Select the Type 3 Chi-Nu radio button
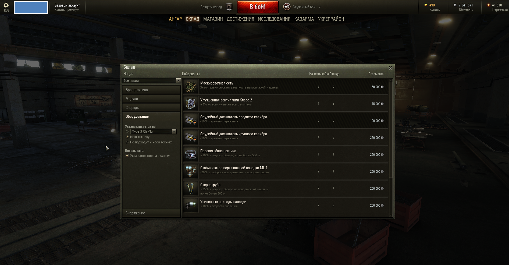The height and width of the screenshot is (265, 509). (x=127, y=132)
